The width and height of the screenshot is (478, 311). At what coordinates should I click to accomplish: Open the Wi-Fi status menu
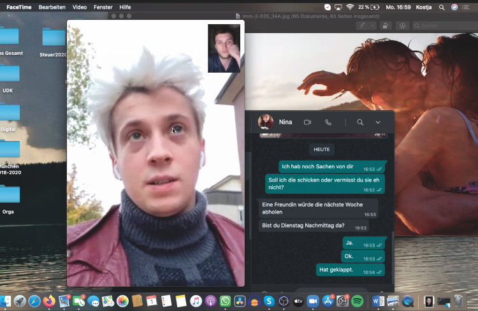point(350,7)
